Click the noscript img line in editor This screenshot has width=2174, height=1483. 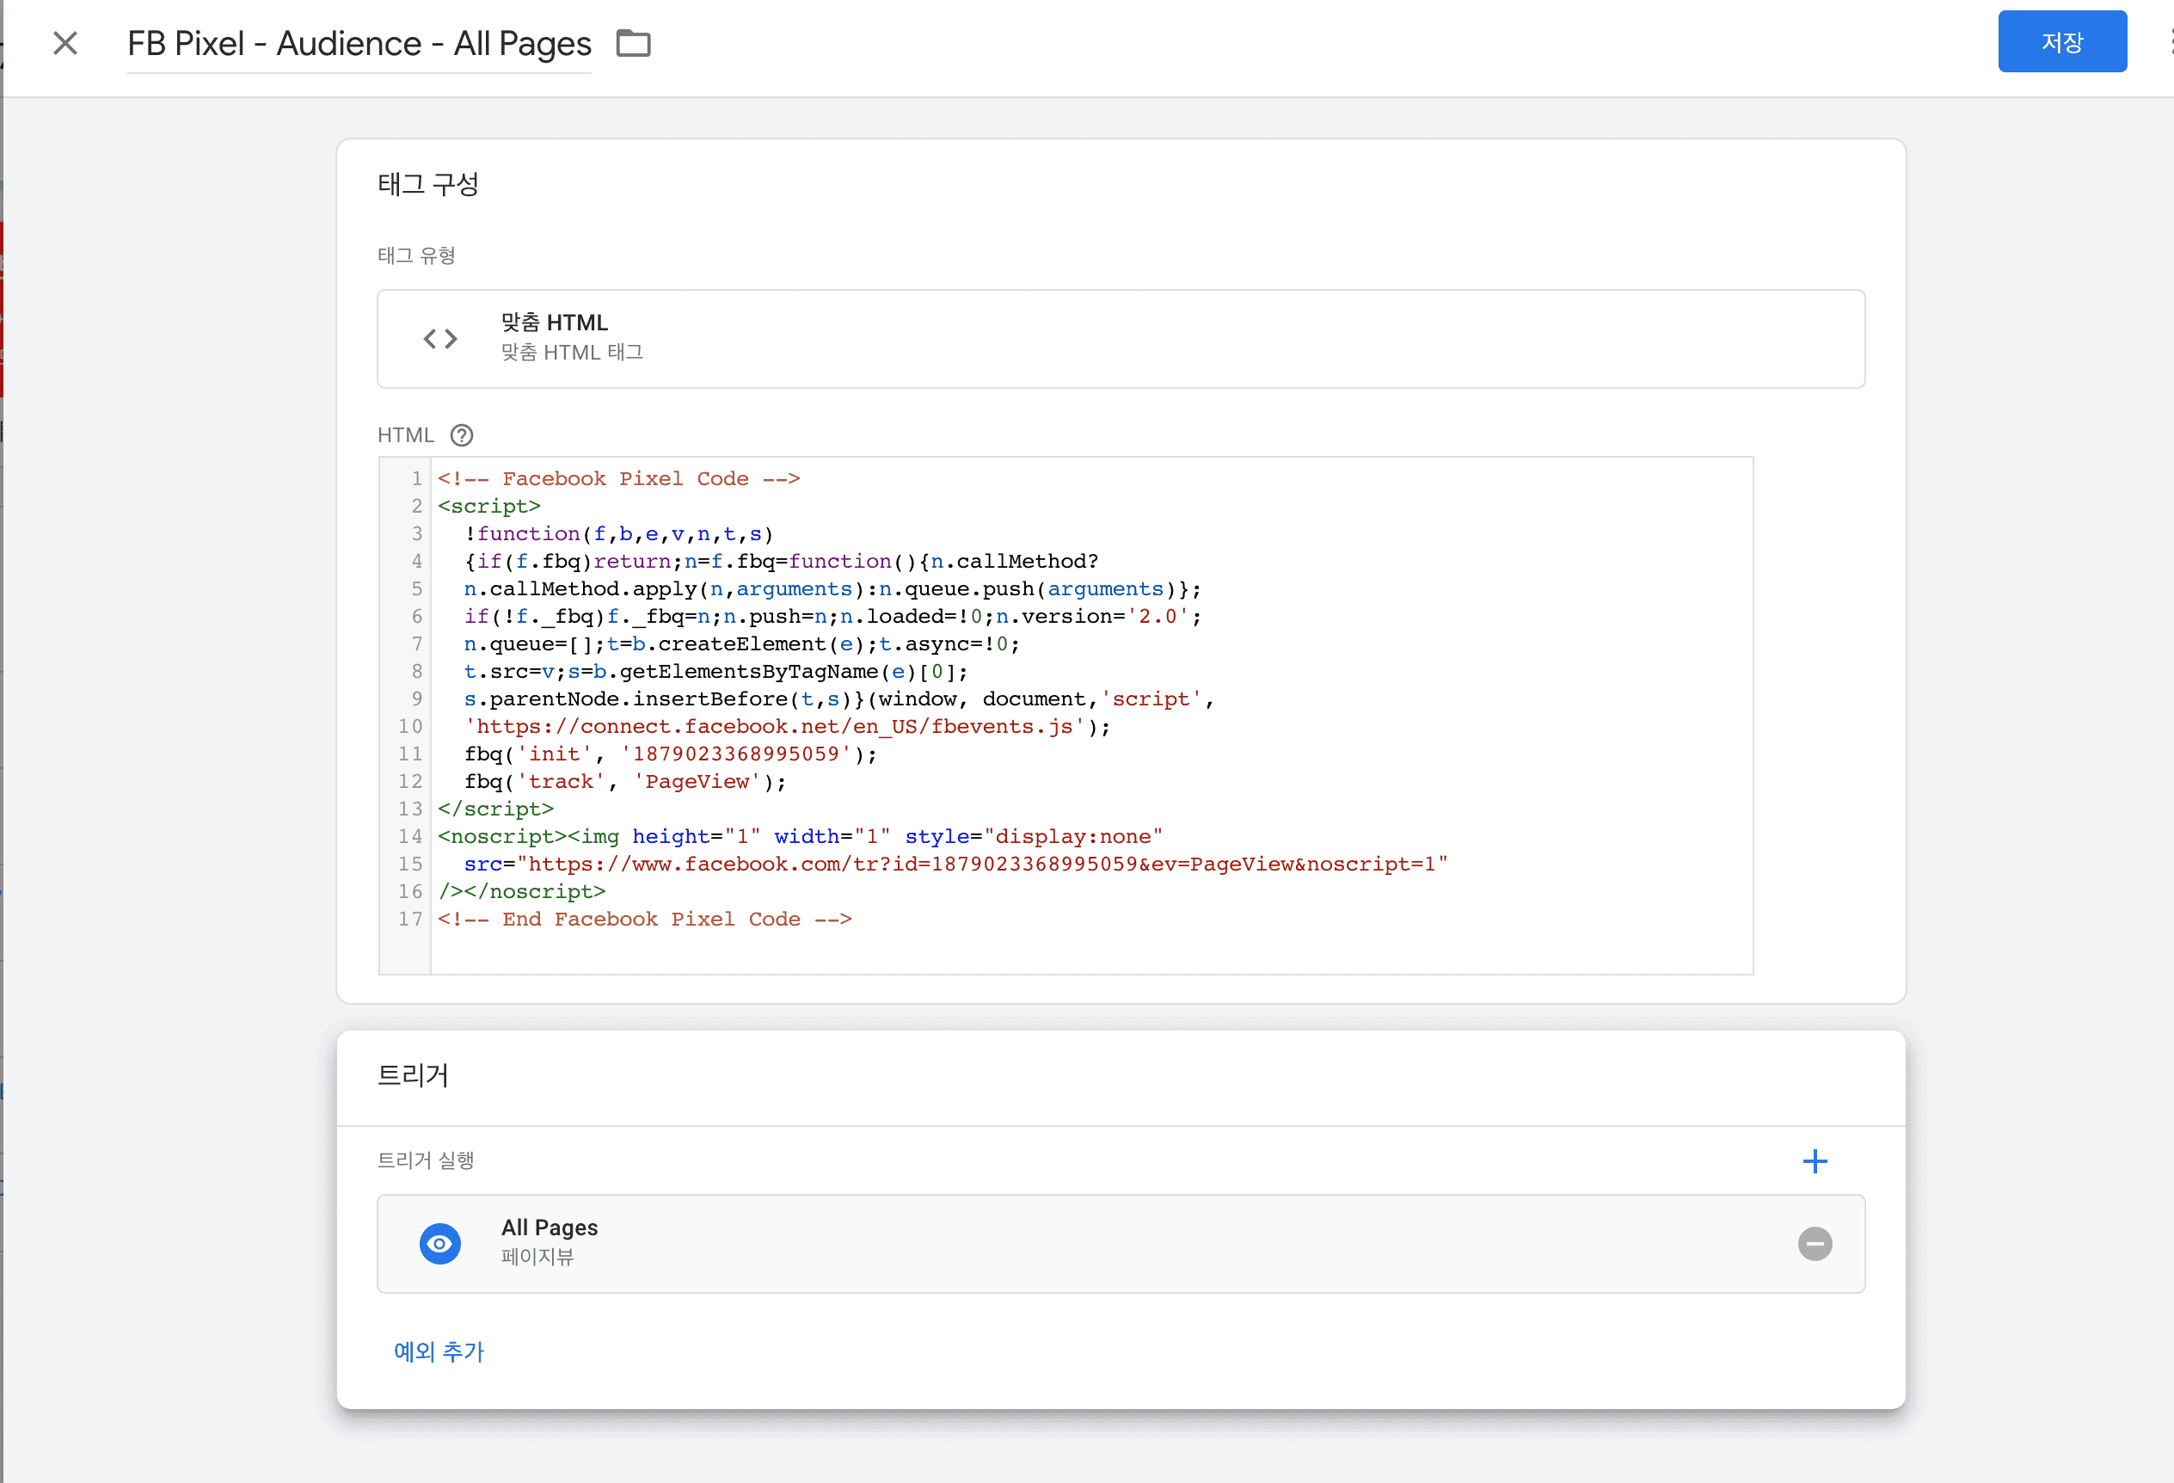click(x=799, y=836)
